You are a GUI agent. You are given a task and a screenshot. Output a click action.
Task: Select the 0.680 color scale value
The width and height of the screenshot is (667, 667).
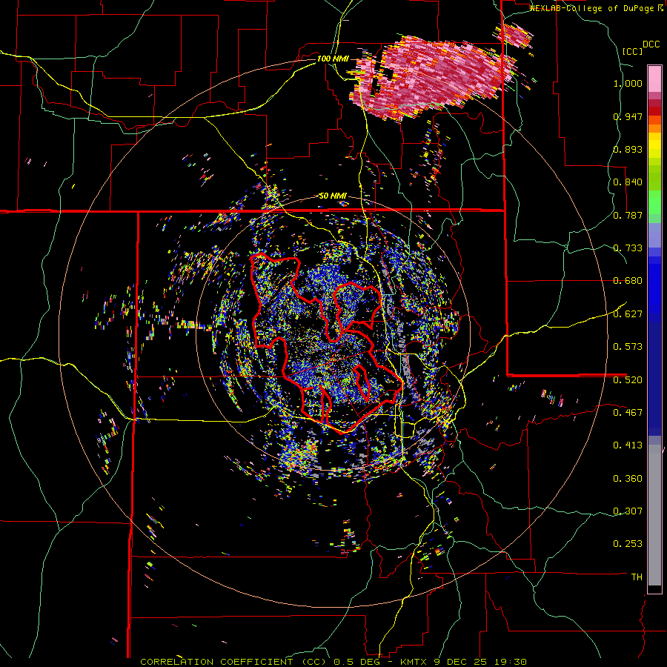pos(628,281)
